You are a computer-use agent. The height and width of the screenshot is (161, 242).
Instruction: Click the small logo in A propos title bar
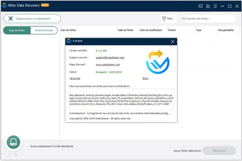(69, 41)
